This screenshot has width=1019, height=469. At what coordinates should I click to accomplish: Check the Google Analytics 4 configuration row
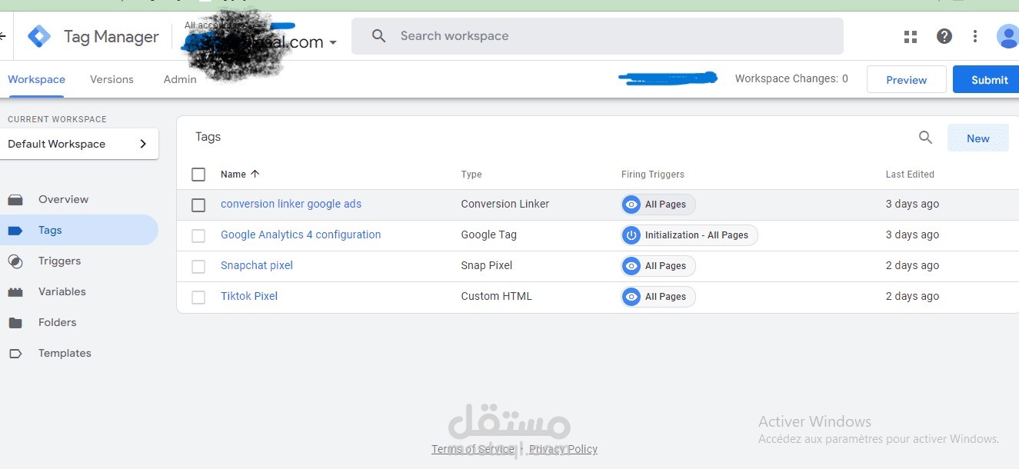pyautogui.click(x=198, y=236)
